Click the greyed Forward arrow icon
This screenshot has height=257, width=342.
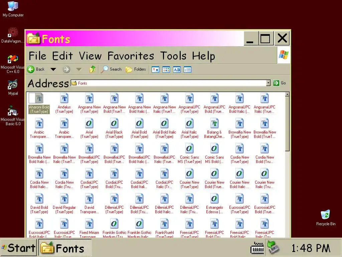point(66,70)
